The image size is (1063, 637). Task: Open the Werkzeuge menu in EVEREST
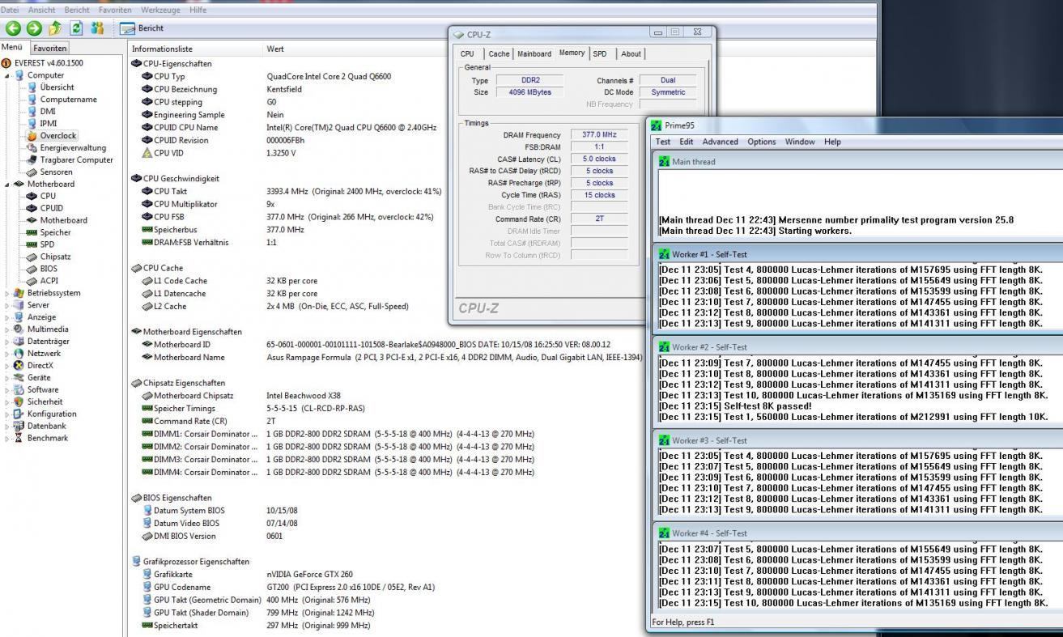pos(161,10)
